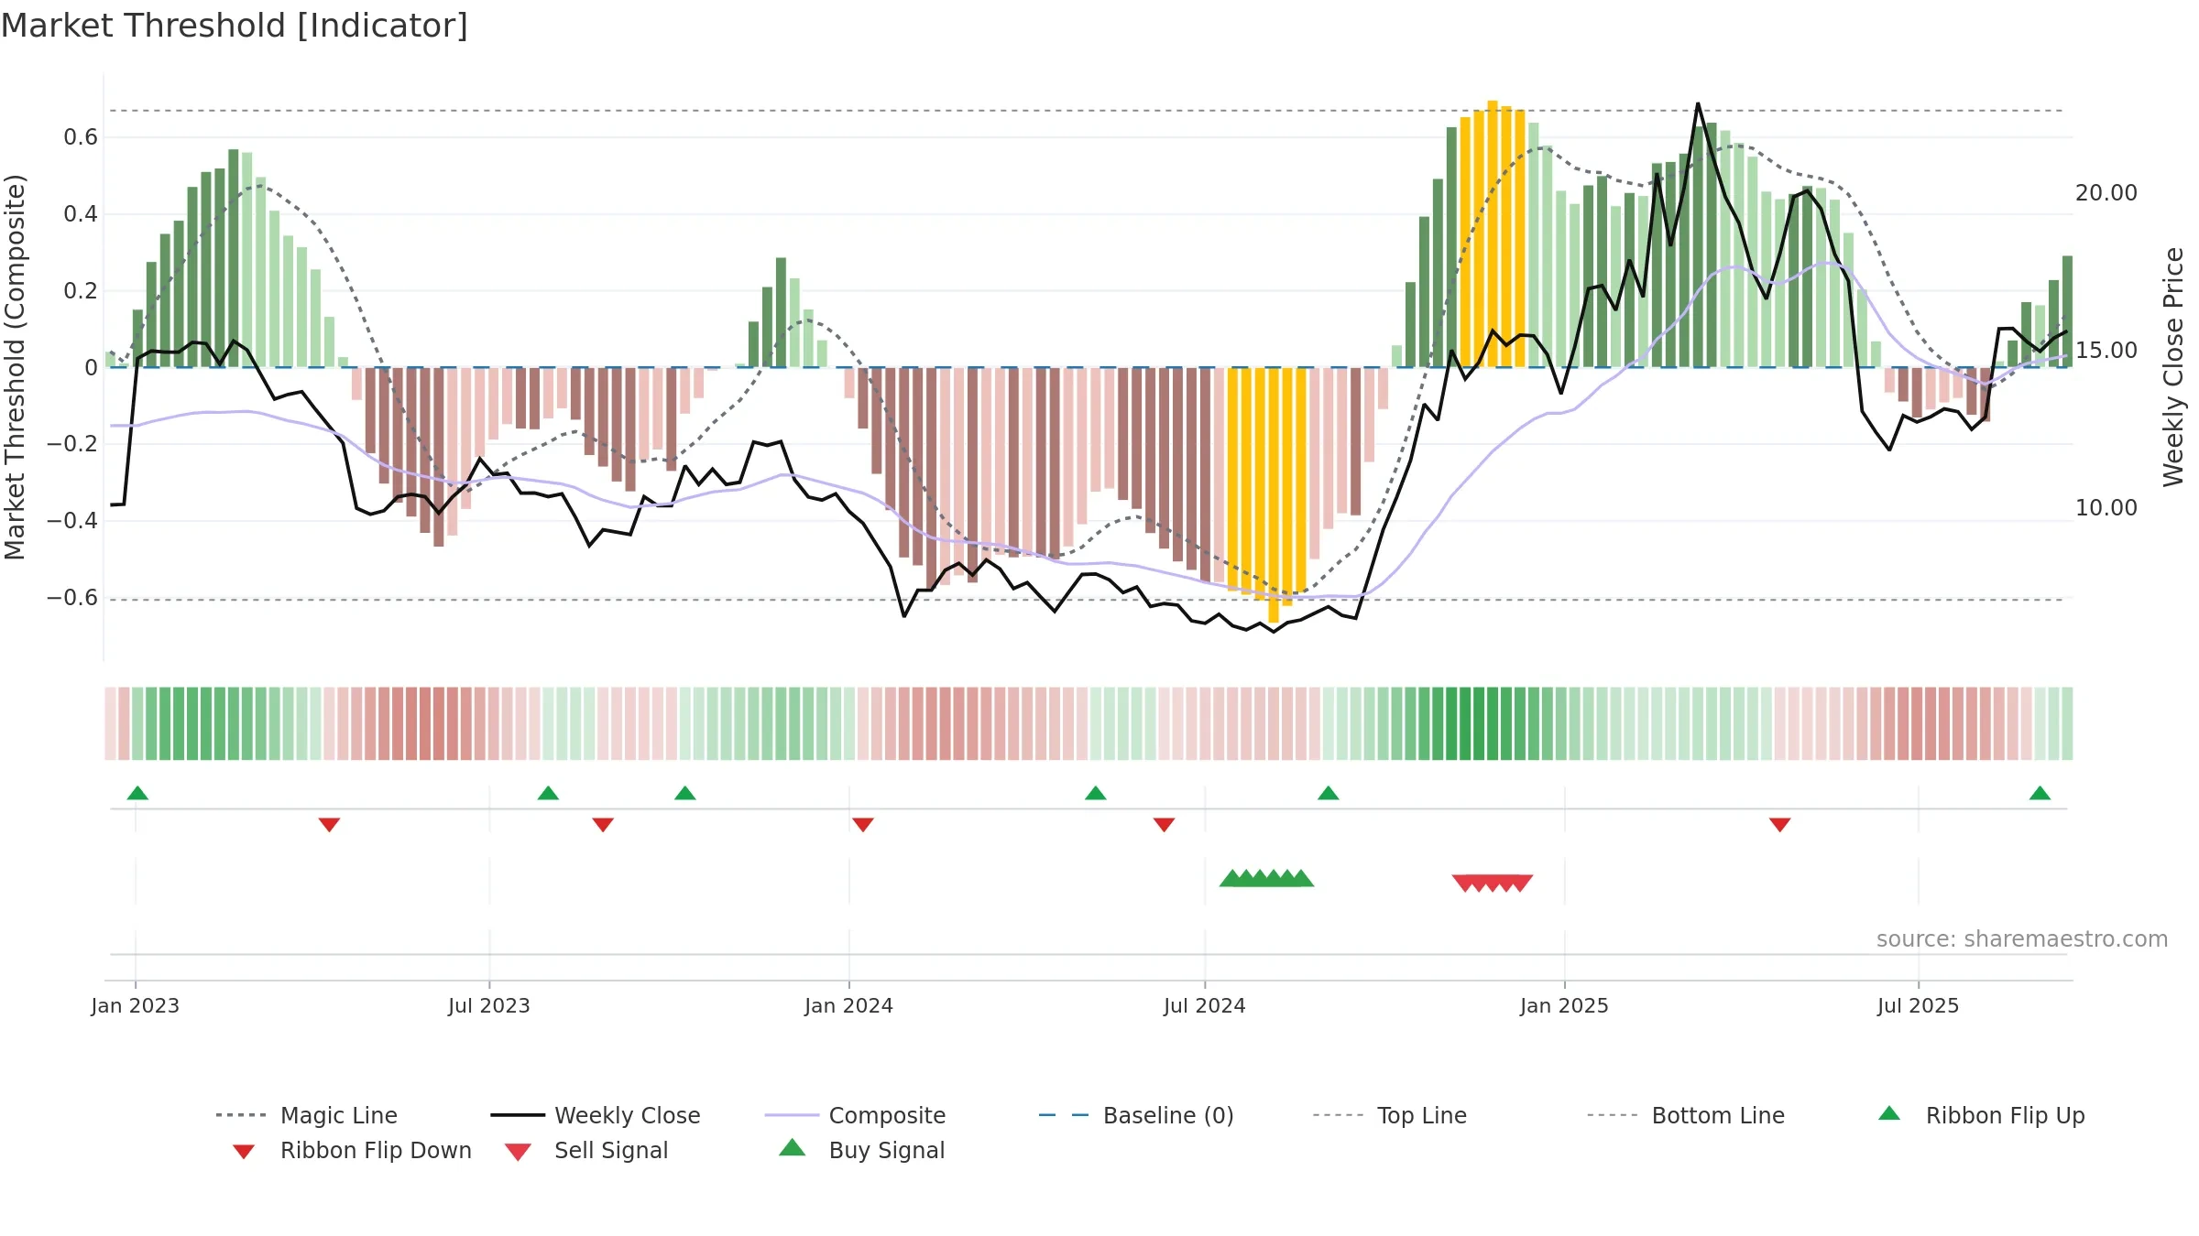The width and height of the screenshot is (2199, 1236).
Task: Click the ribbon flip down marker near Apr 2023
Action: point(329,825)
